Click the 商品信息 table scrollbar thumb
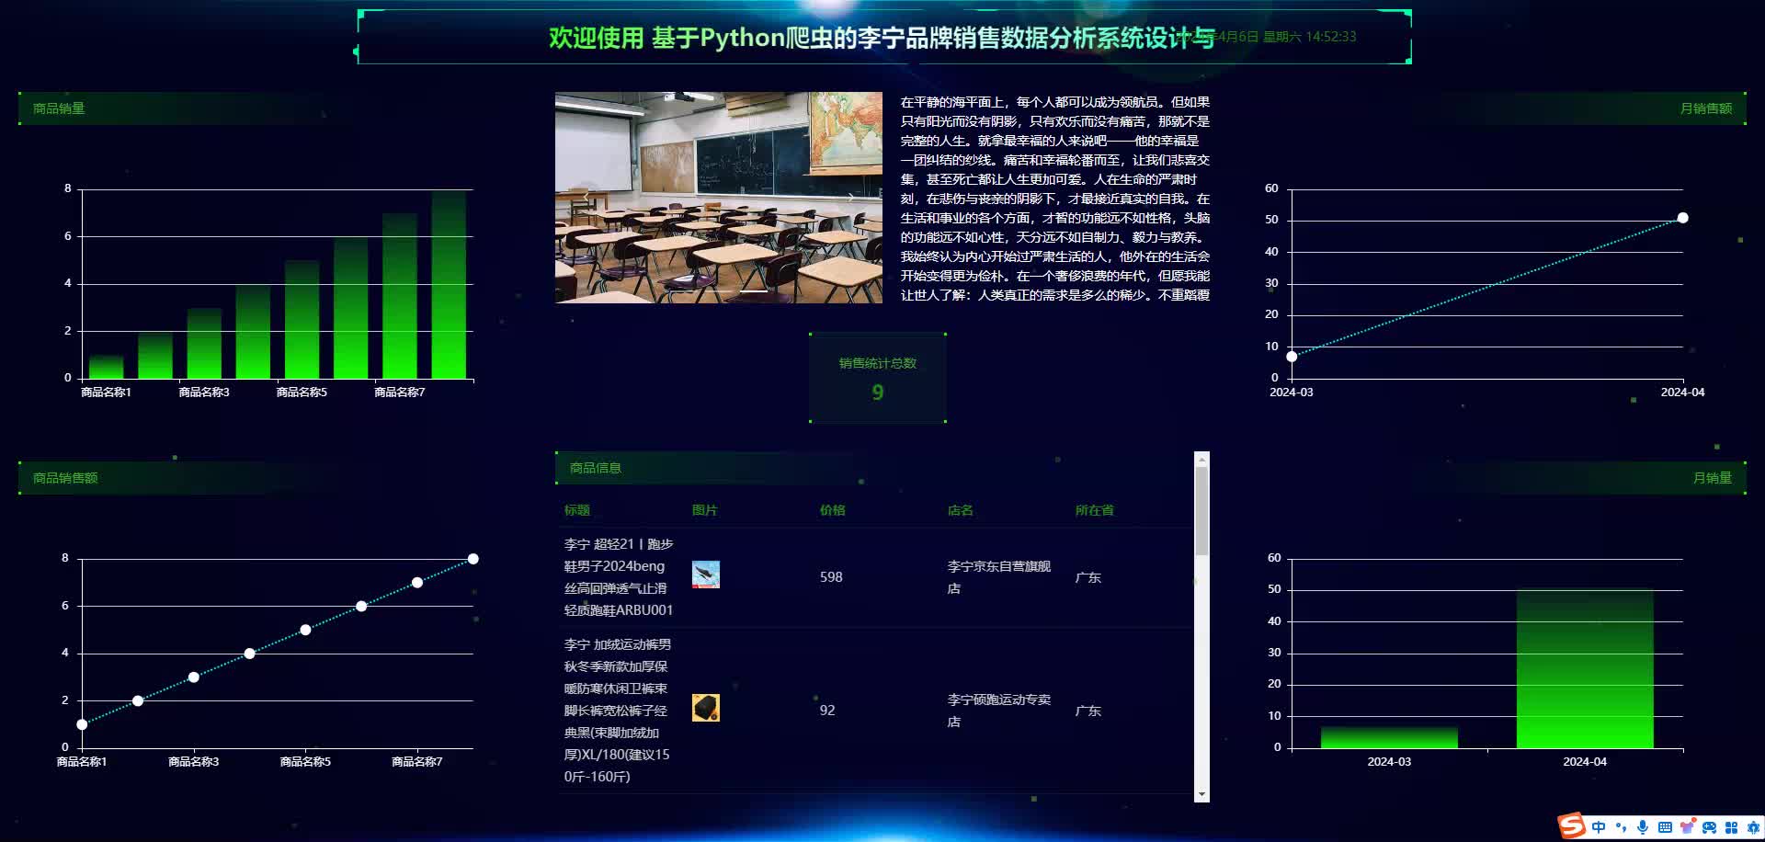 coord(1201,511)
